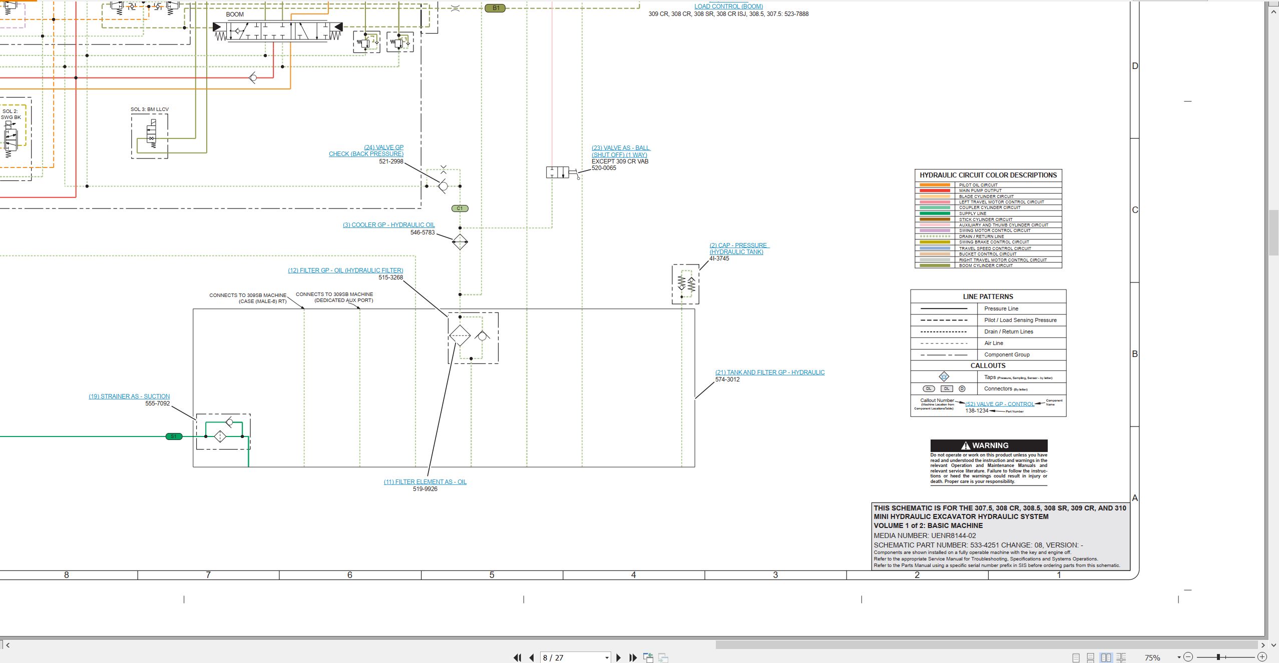Click the Supply Line green swatch
The image size is (1279, 663).
click(x=935, y=213)
